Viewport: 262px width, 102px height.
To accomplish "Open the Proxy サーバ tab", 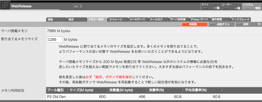I will [x=200, y=19].
